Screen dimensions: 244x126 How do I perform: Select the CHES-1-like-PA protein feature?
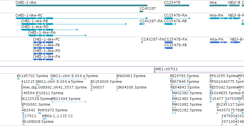tap(43, 59)
